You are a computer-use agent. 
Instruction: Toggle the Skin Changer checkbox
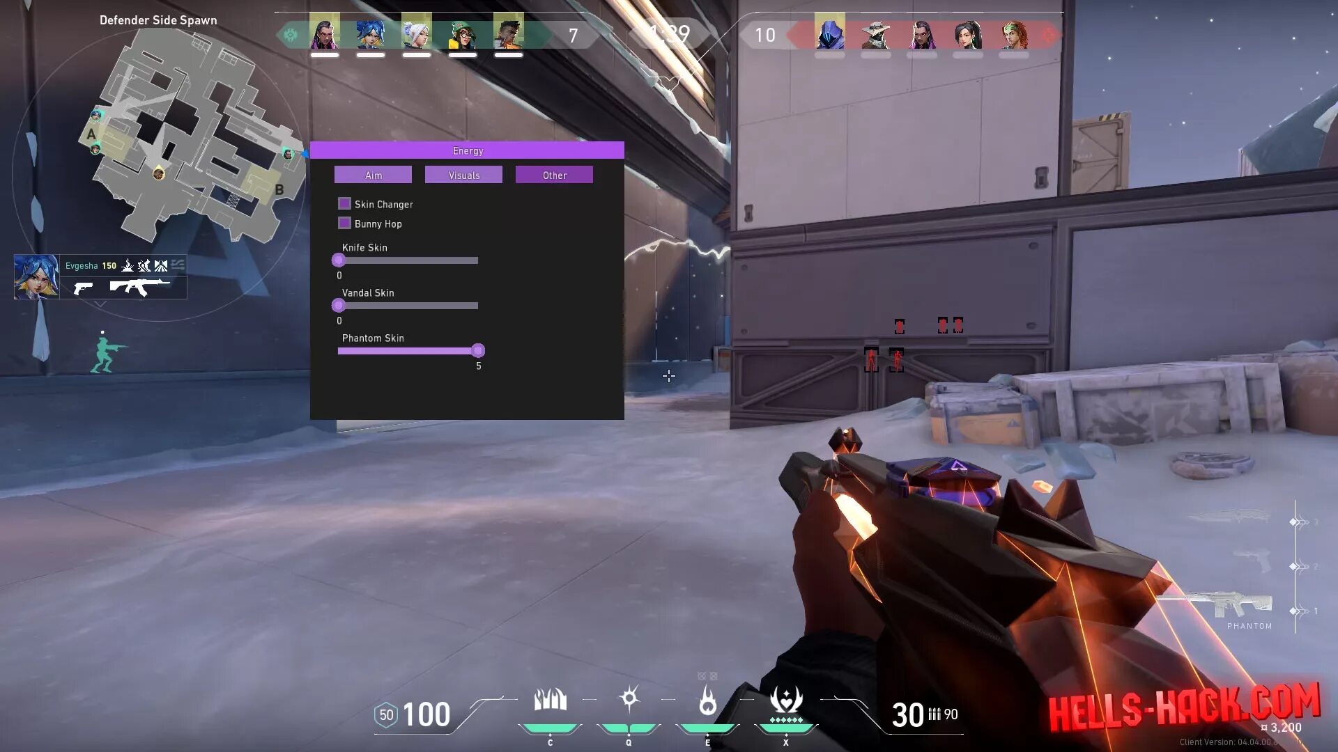click(346, 203)
